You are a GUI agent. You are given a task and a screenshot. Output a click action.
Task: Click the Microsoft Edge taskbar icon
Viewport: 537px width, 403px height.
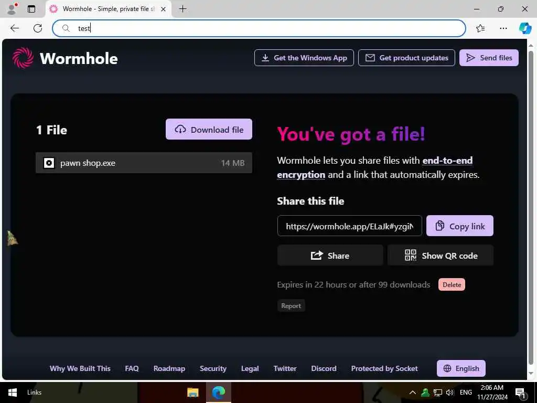coord(219,393)
